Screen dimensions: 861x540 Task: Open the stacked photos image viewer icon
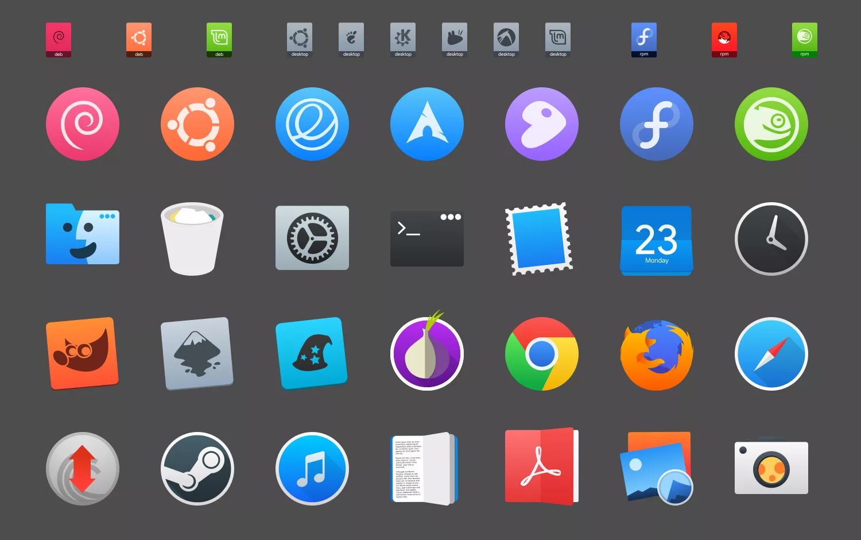coord(657,468)
